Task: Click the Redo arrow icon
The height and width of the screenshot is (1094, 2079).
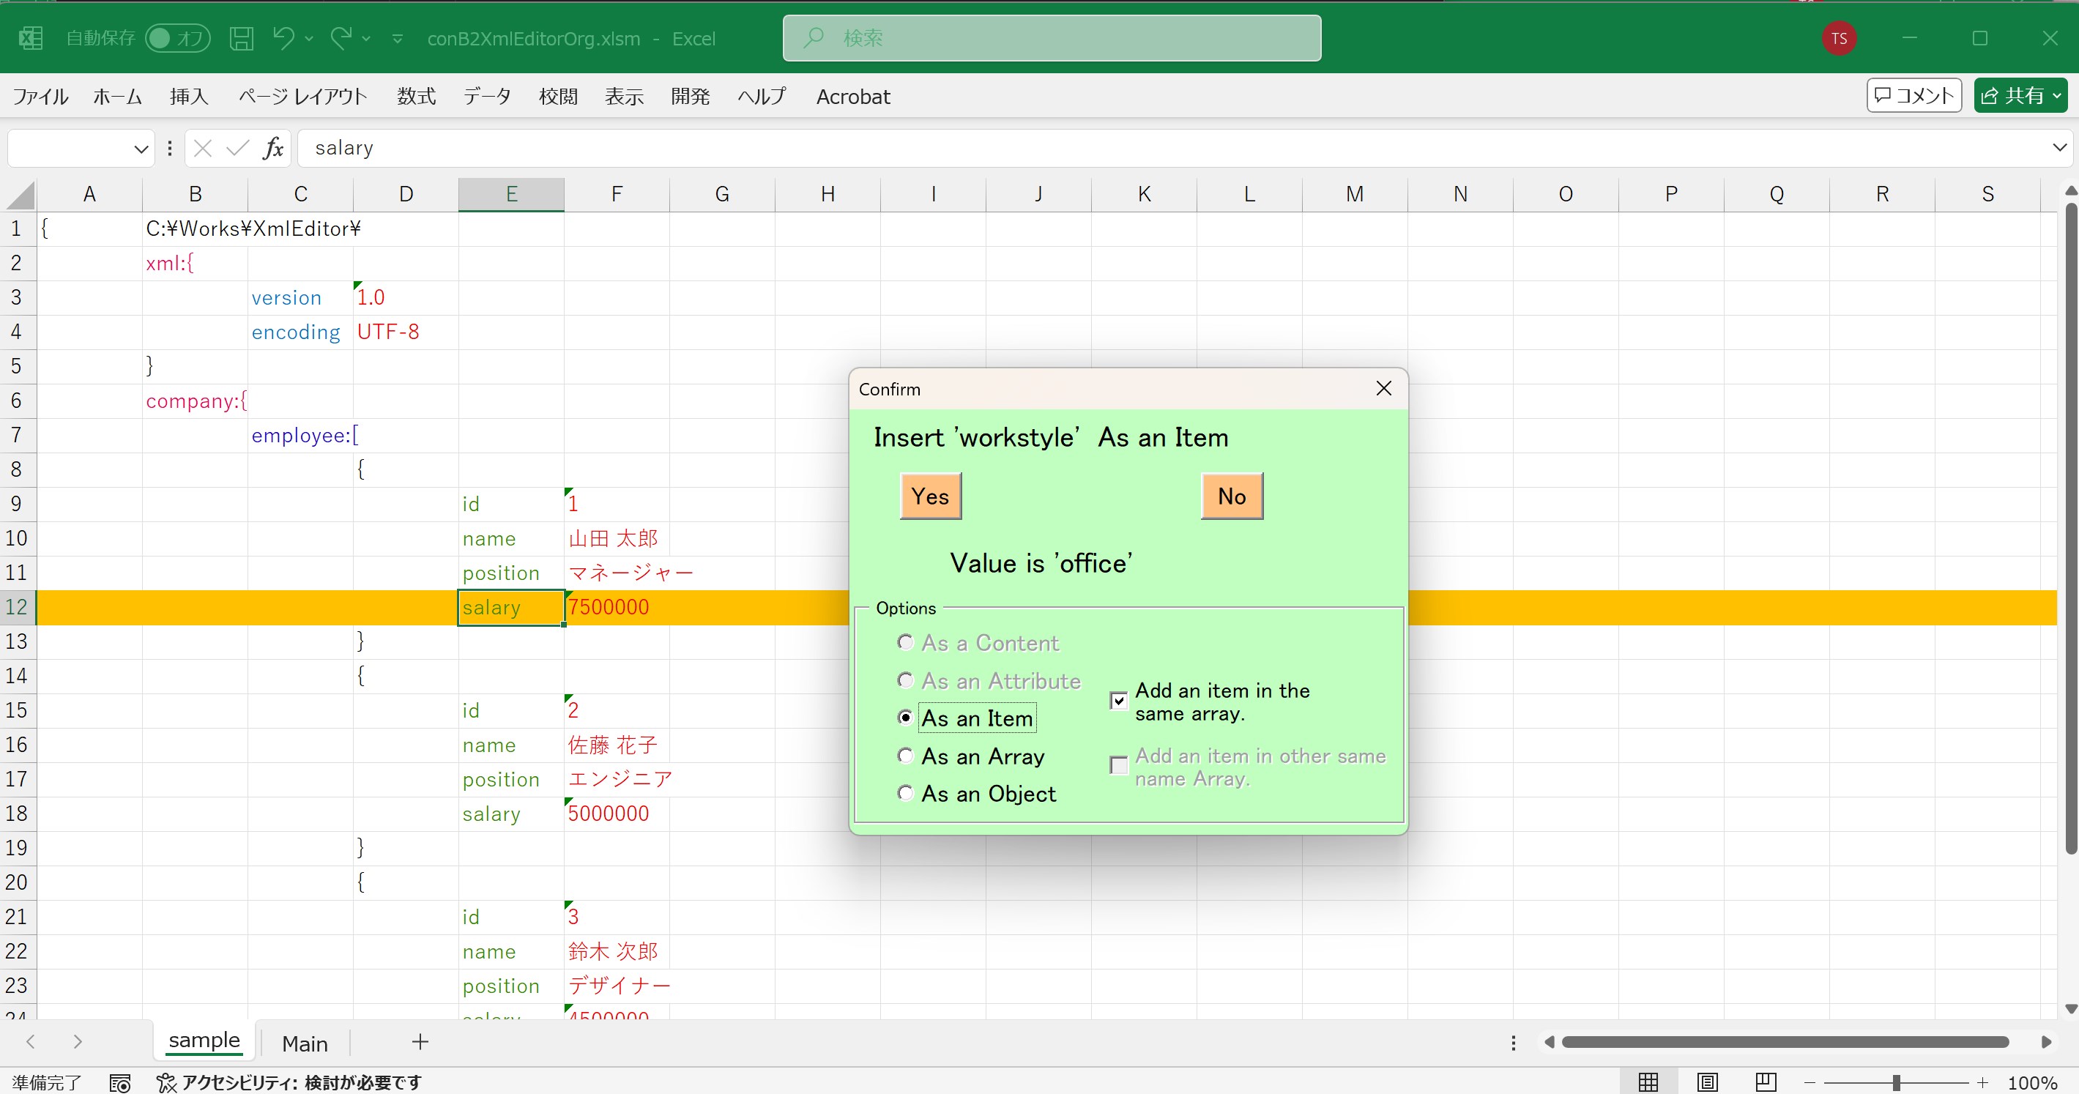Action: (341, 37)
